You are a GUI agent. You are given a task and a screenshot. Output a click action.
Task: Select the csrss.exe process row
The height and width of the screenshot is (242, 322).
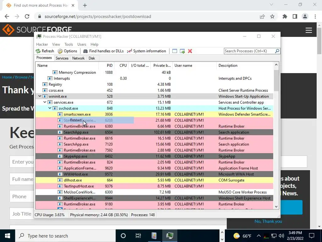click(154, 90)
